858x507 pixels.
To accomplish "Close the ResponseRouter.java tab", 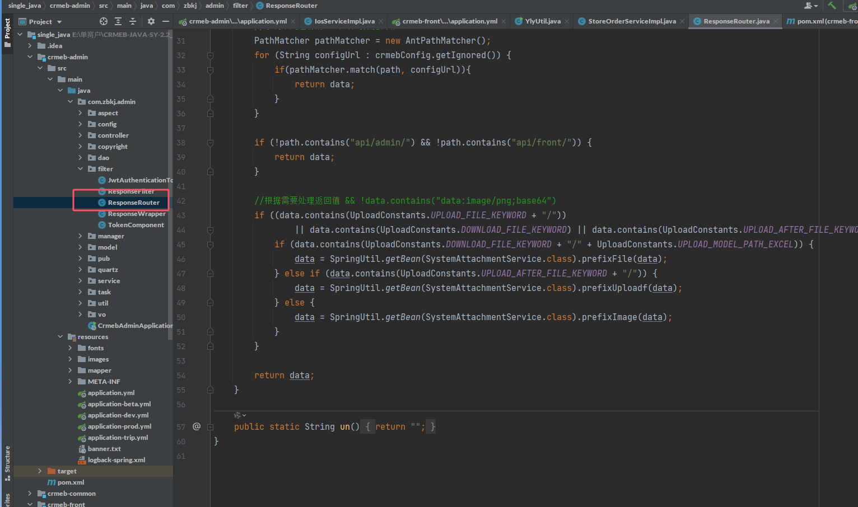I will 776,21.
